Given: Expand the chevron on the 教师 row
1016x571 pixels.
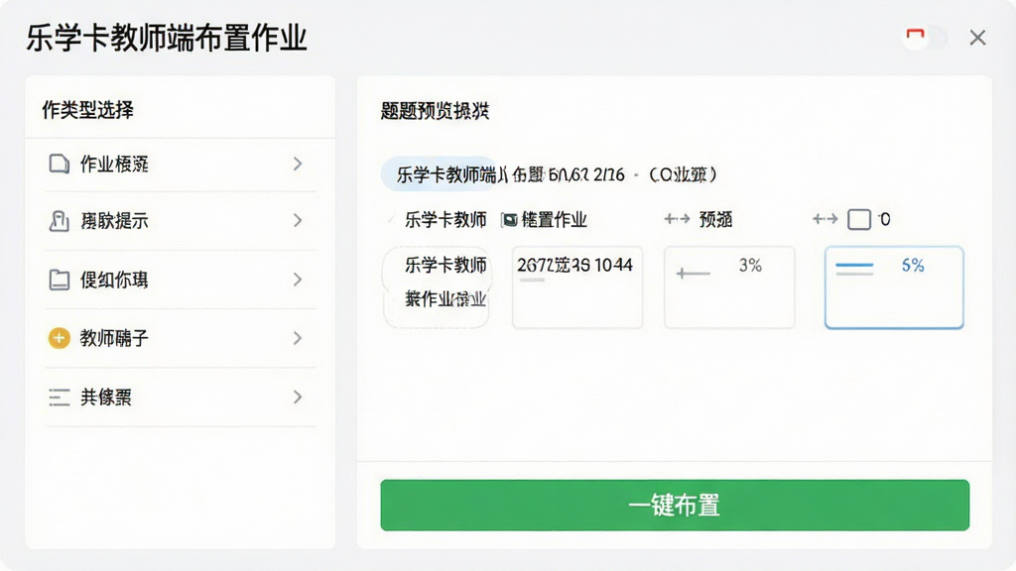Looking at the screenshot, I should (298, 338).
